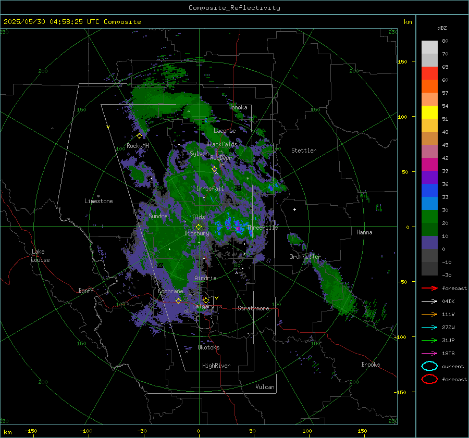Click the Brooks city label
469x438 pixels.
[x=371, y=365]
